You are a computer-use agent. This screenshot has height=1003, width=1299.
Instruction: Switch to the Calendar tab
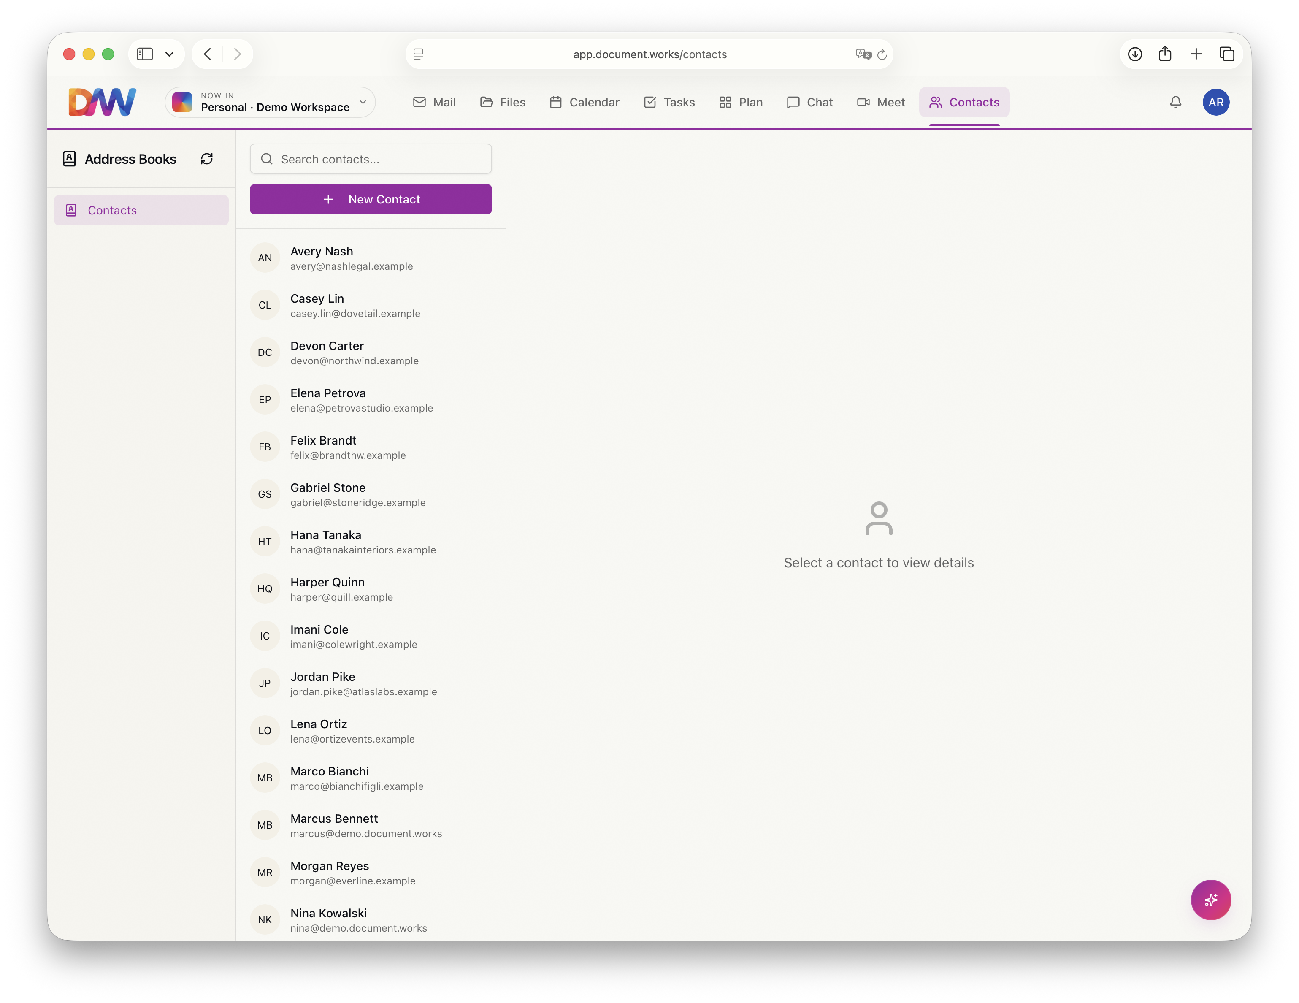tap(584, 102)
